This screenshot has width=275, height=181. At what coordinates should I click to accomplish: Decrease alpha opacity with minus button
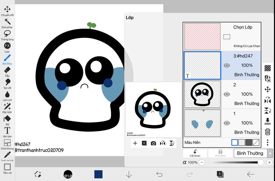click(202, 163)
